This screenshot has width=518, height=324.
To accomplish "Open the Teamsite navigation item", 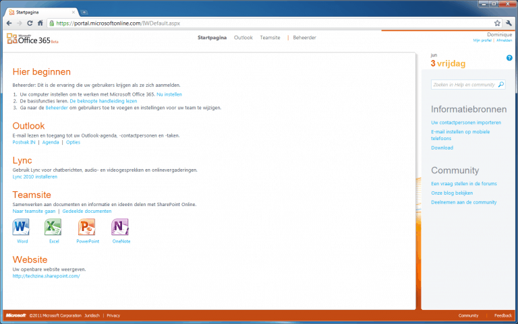I will click(270, 38).
